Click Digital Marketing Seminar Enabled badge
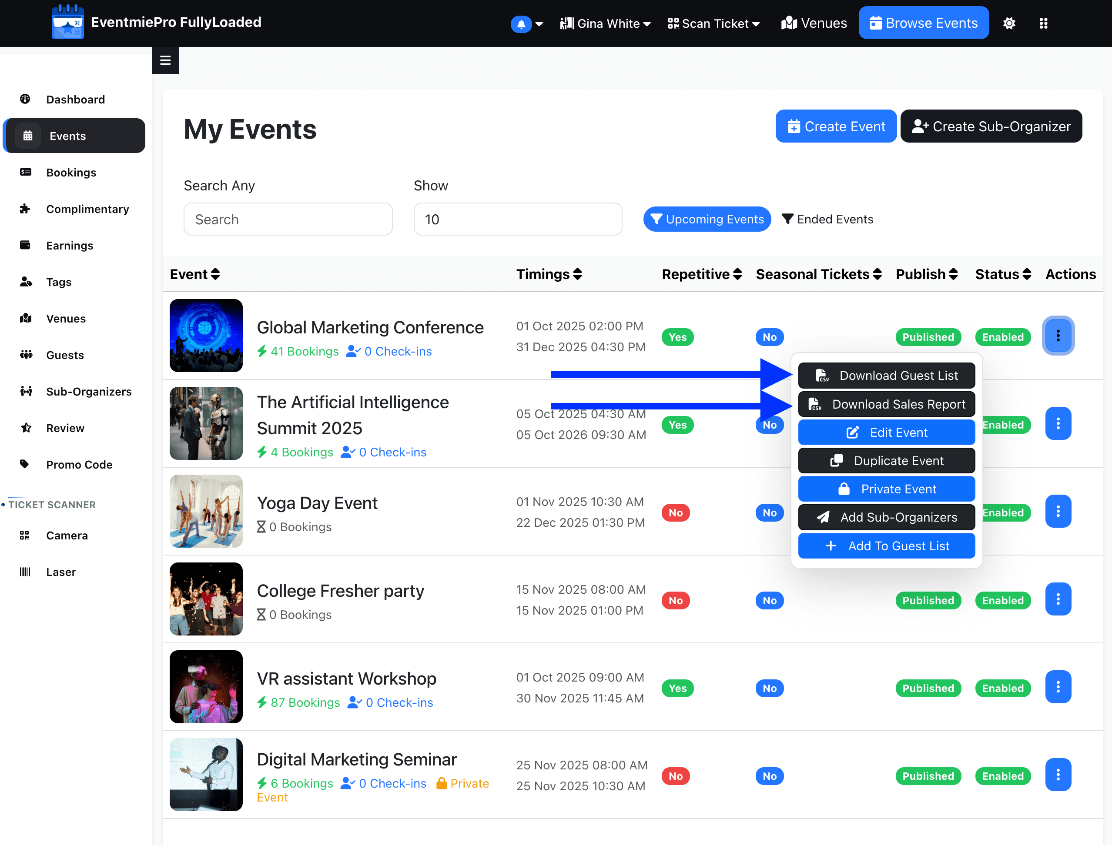 click(1002, 776)
